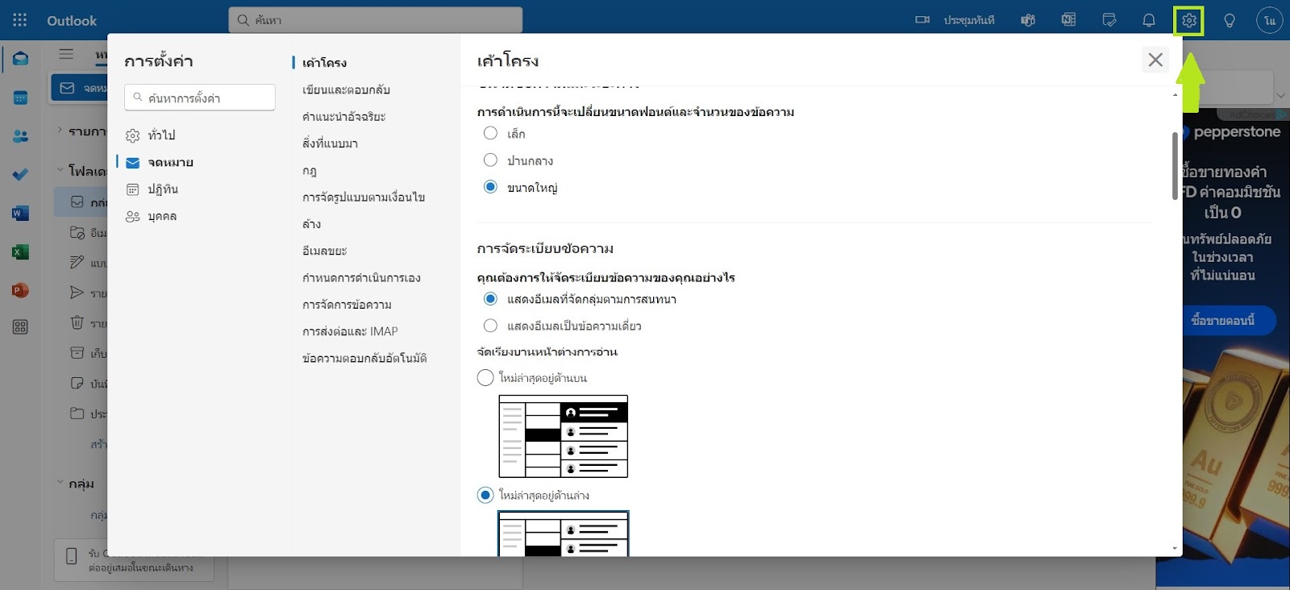Viewport: 1290px width, 590px height.
Task: Open To Do checkmark in the app rail
Action: (20, 174)
